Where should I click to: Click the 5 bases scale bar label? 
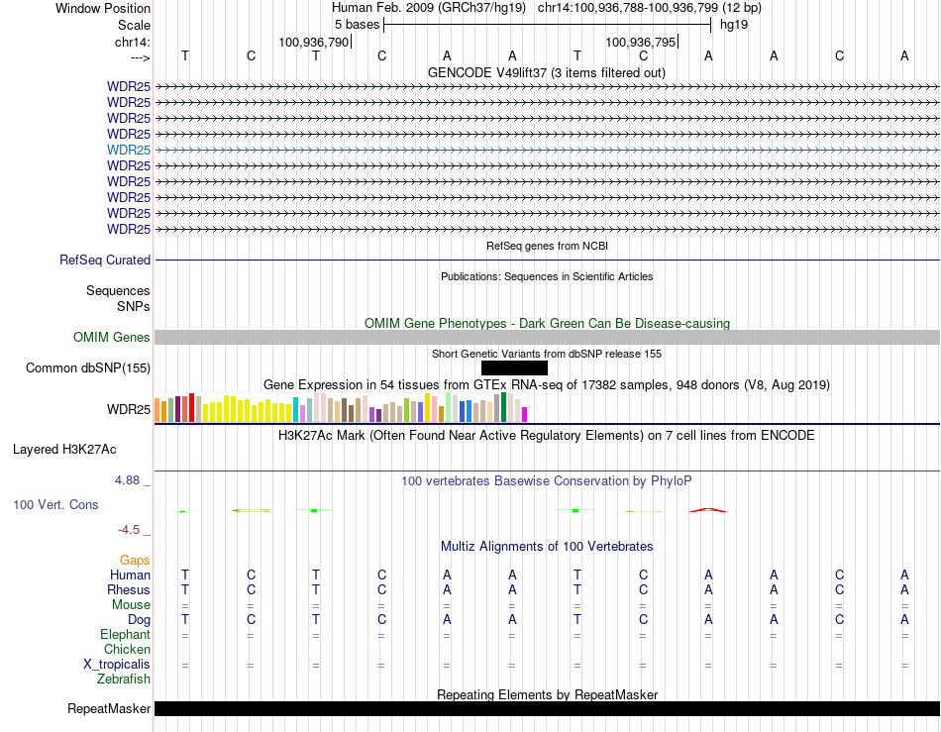coord(357,25)
